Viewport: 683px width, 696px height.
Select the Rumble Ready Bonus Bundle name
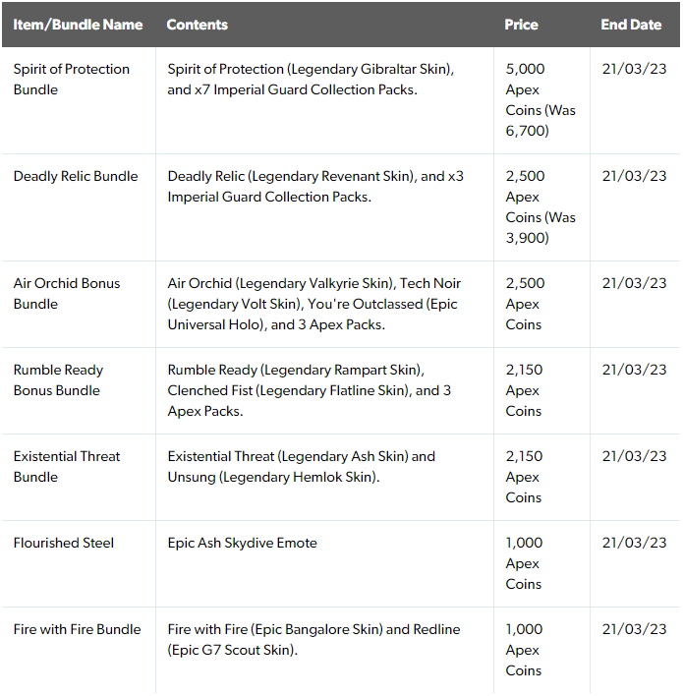[58, 380]
